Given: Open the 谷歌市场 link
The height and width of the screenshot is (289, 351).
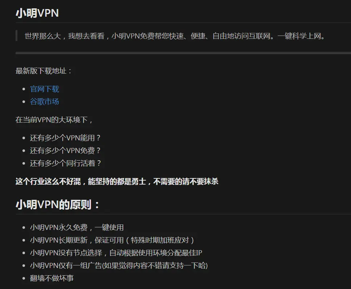Looking at the screenshot, I should click(x=44, y=102).
